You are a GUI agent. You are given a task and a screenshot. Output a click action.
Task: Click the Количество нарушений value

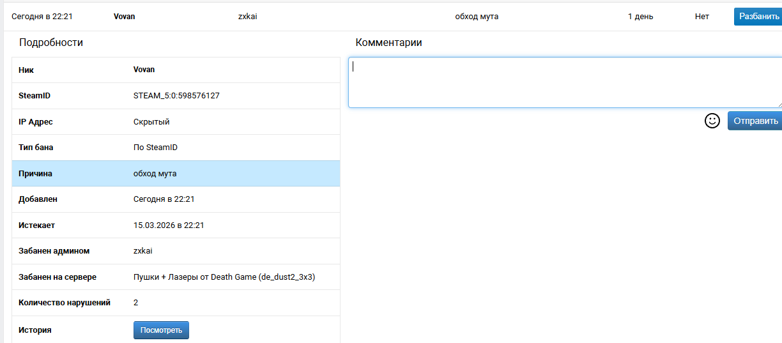[136, 303]
